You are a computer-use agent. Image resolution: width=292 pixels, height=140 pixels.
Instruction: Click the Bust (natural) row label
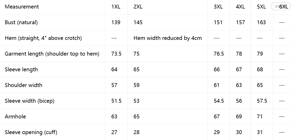[21, 22]
